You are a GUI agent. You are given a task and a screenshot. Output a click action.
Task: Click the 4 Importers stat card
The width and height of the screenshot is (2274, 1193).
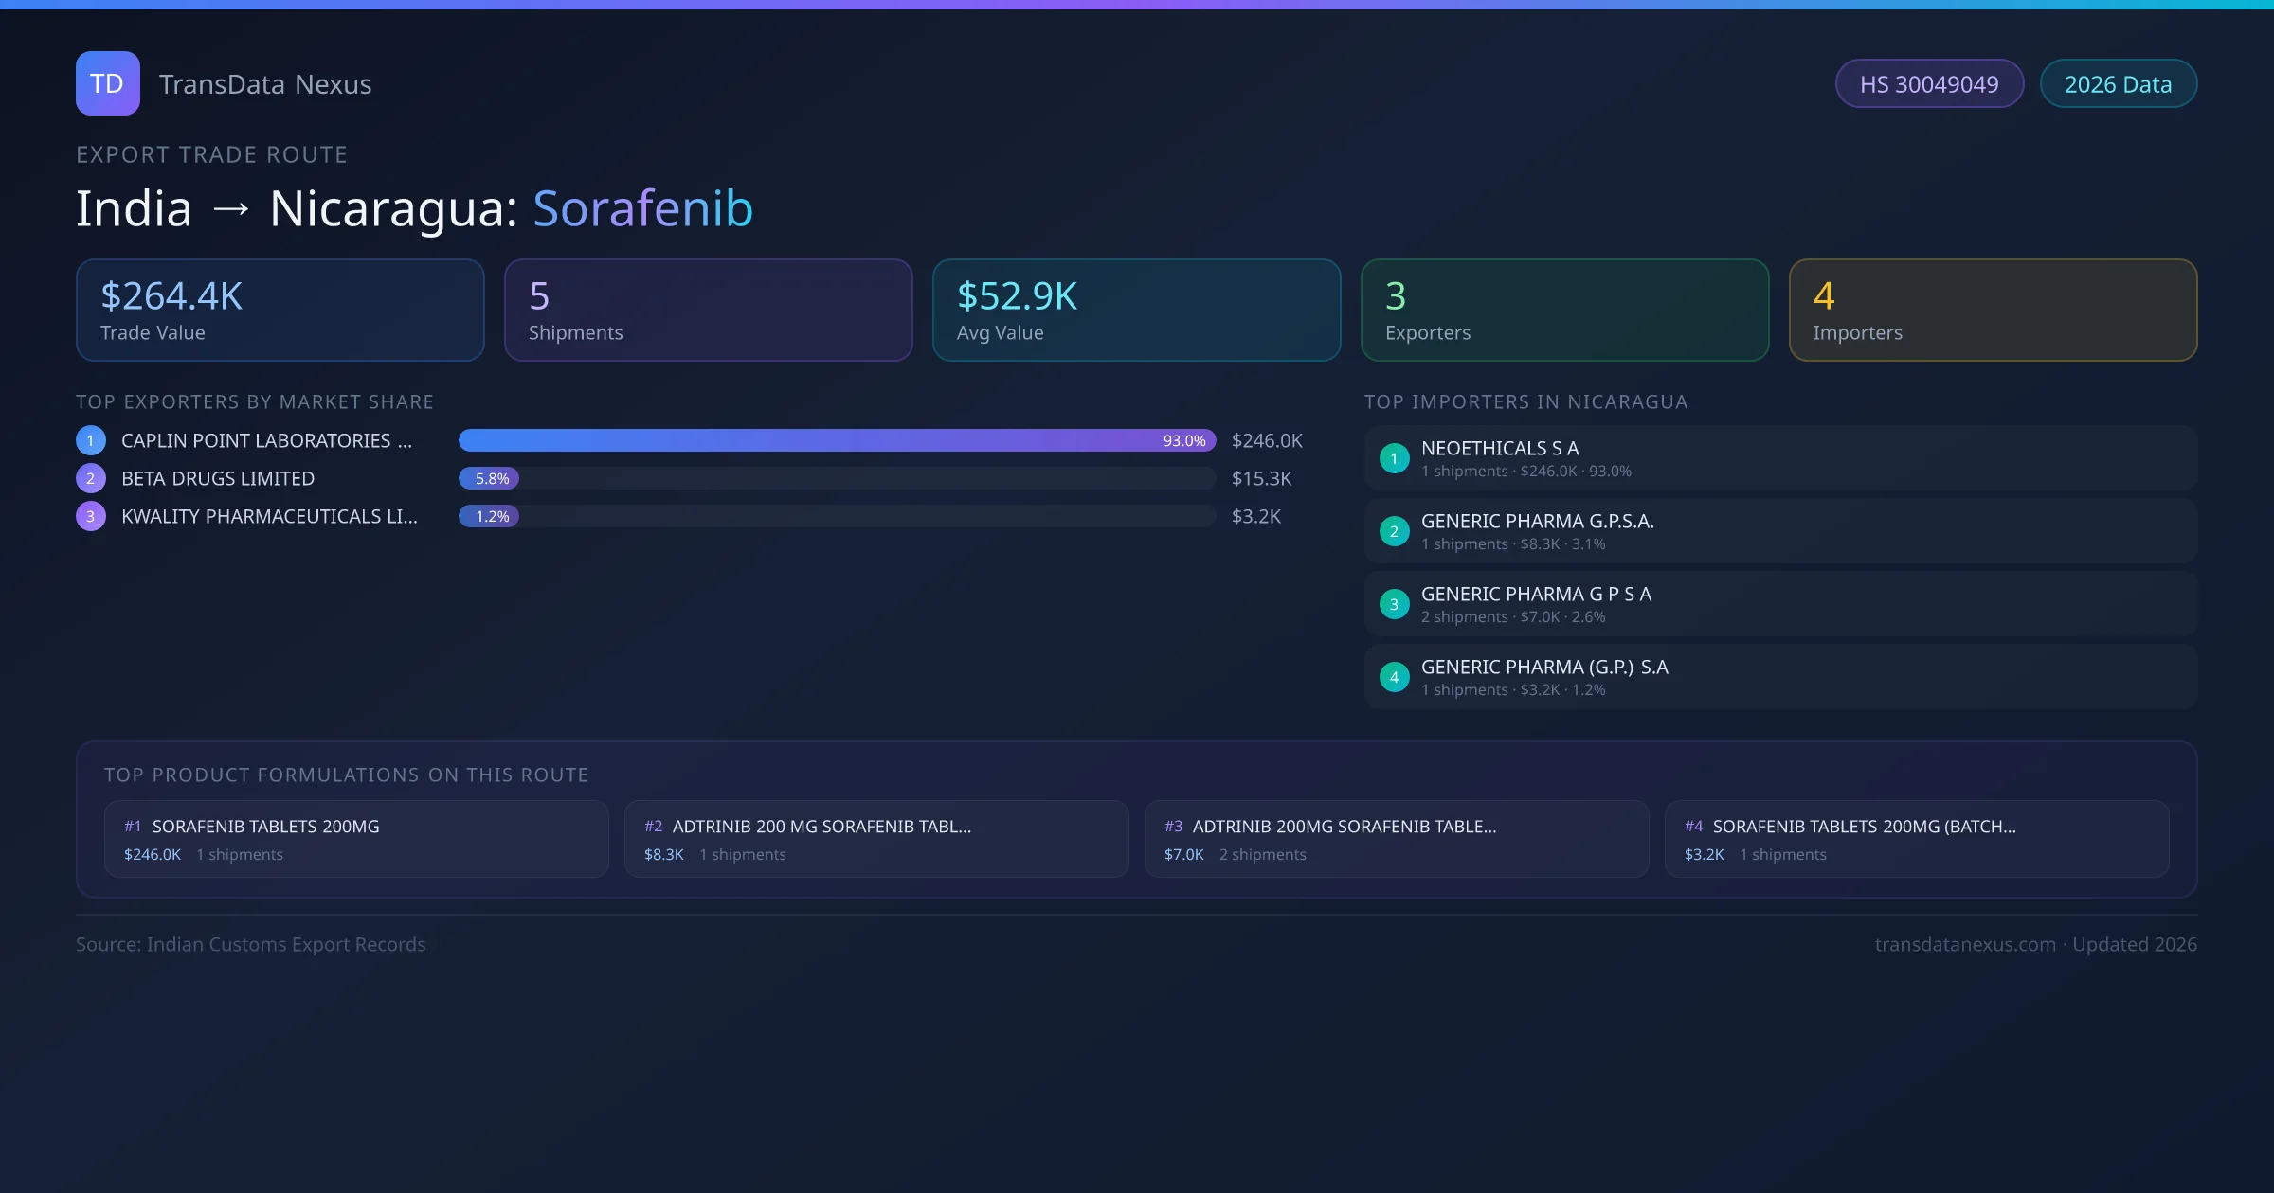click(x=1993, y=310)
